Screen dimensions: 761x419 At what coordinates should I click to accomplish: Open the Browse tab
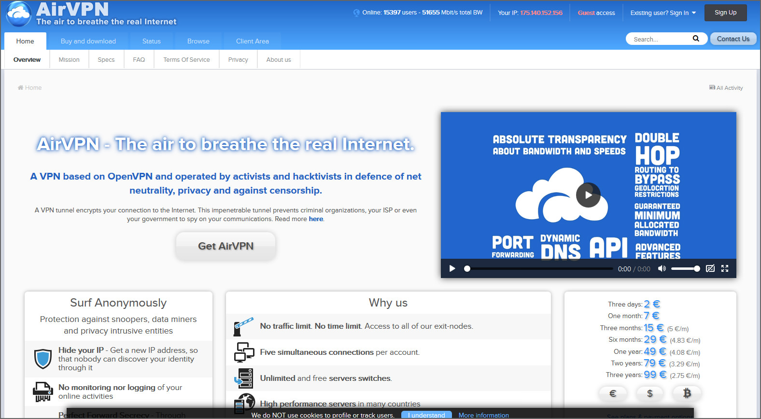(198, 41)
